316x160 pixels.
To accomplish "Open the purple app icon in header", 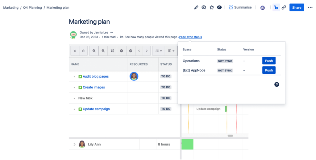I will (x=262, y=8).
